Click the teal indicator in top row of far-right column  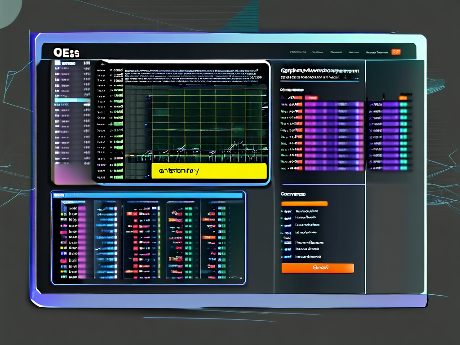(x=403, y=104)
